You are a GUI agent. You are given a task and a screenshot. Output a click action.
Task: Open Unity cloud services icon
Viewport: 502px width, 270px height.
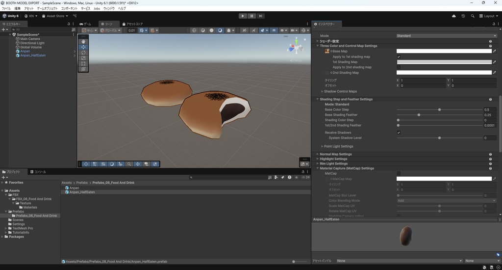point(453,16)
